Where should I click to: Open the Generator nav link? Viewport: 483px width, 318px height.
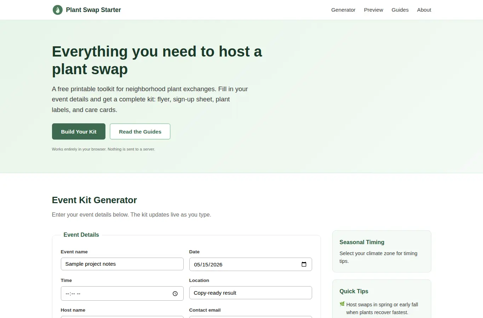coord(343,10)
